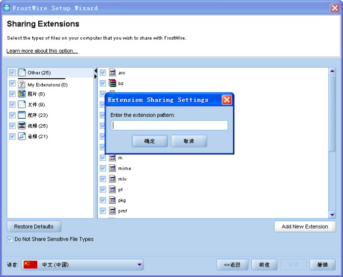343x277 pixels.
Task: Uncheck the arc extension checkbox
Action: point(103,72)
